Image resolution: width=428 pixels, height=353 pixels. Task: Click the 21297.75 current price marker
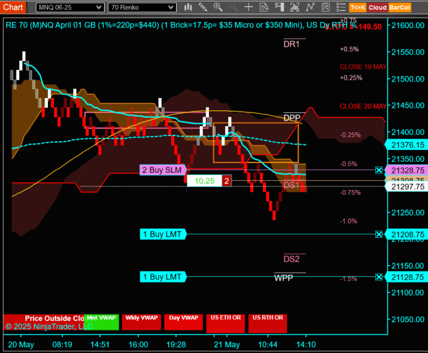(x=406, y=186)
